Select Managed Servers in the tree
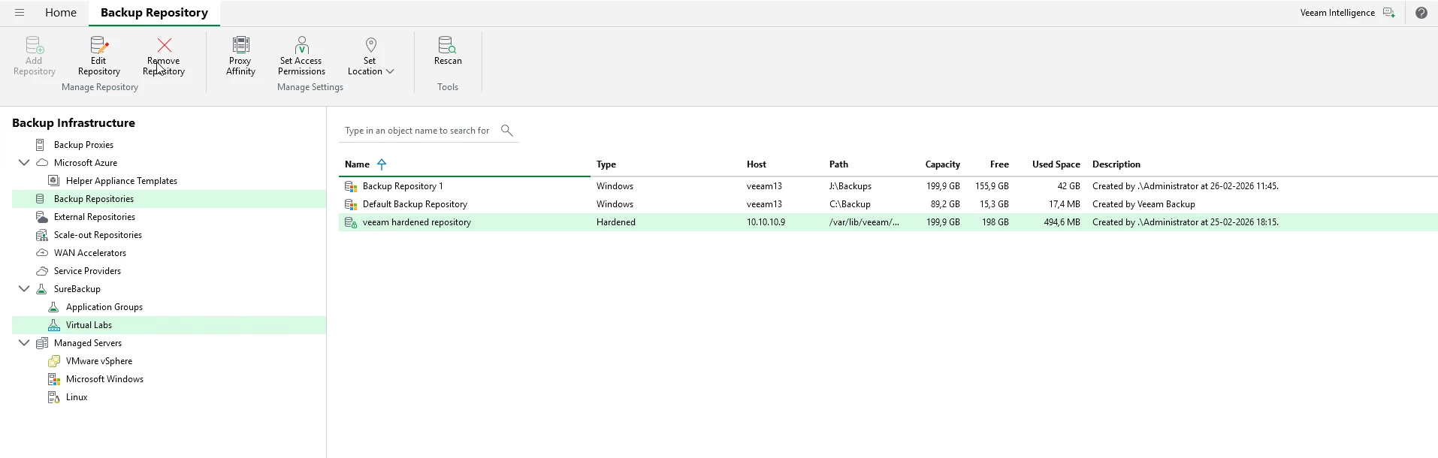Screen dimensions: 1438x458 [x=88, y=343]
